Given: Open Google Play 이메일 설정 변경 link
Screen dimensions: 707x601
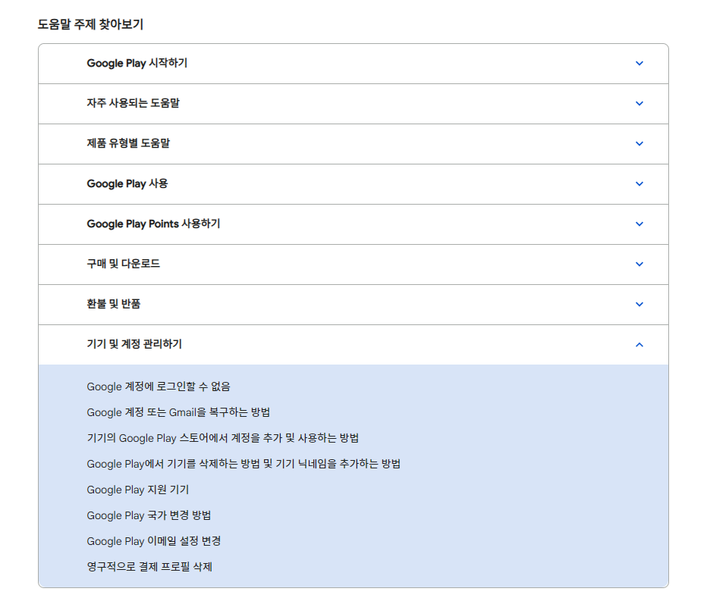Looking at the screenshot, I should pyautogui.click(x=154, y=541).
